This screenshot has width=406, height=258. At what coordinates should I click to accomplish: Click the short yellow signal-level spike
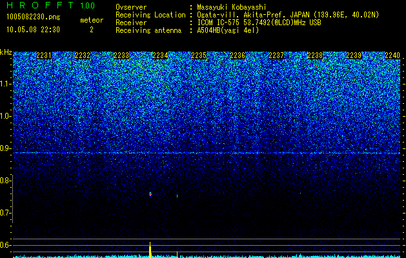coord(177,254)
